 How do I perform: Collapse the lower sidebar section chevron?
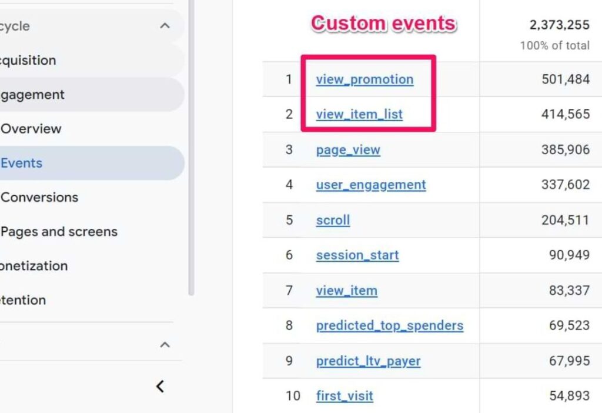click(x=165, y=344)
